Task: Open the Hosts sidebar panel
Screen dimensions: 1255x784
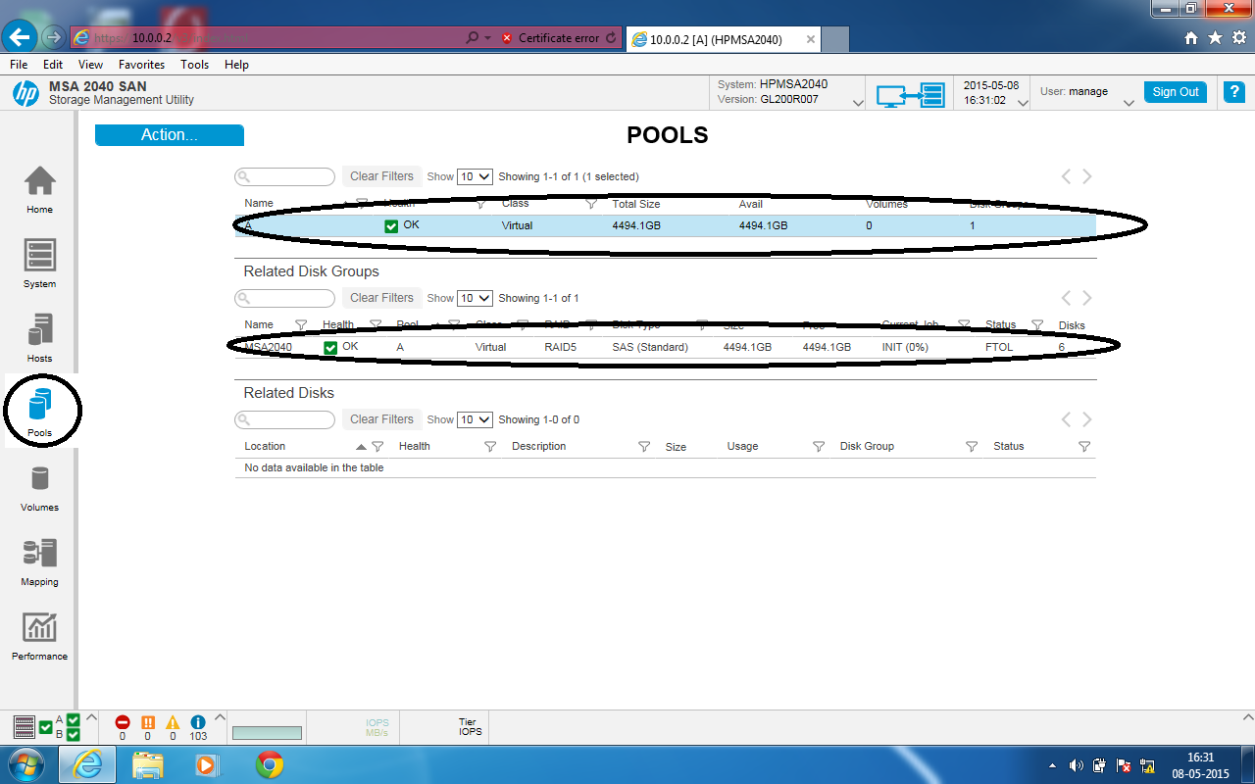Action: pyautogui.click(x=39, y=333)
